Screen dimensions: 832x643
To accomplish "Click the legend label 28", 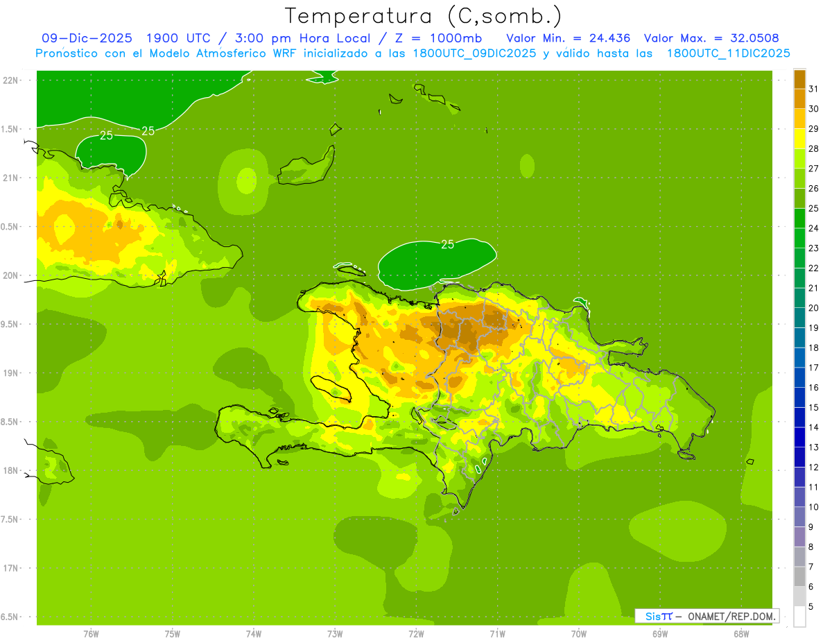I will 813,148.
